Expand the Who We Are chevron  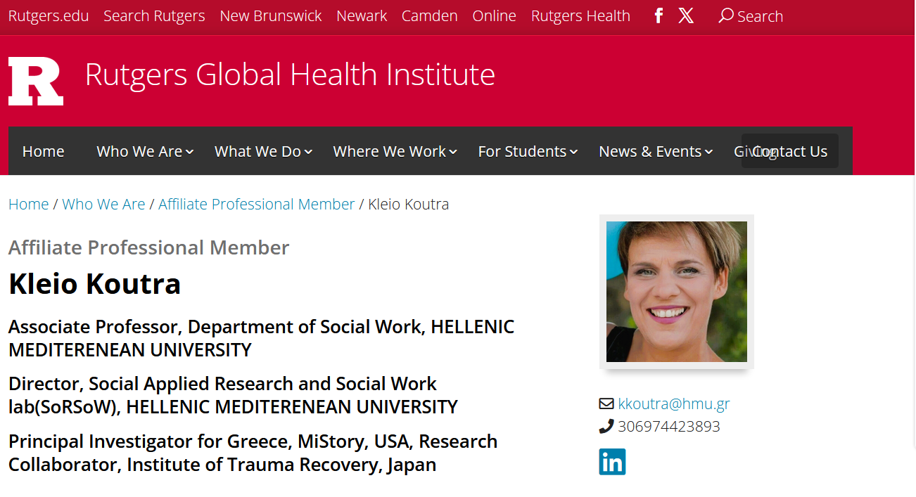click(x=190, y=152)
